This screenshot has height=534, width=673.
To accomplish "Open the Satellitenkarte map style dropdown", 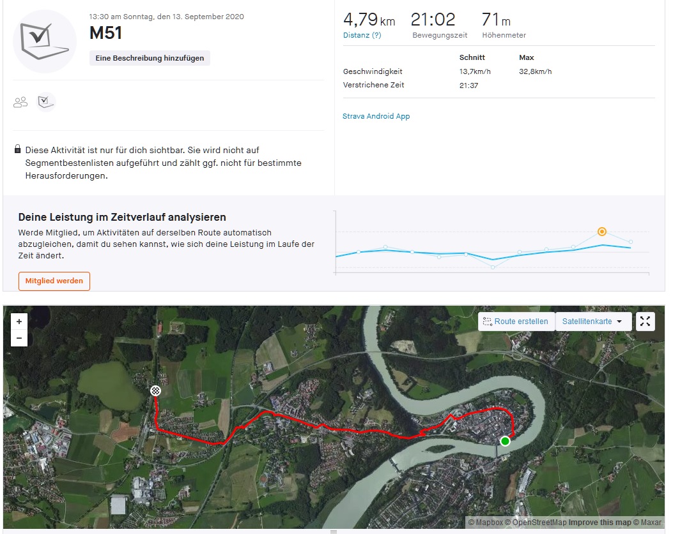I will pos(592,322).
